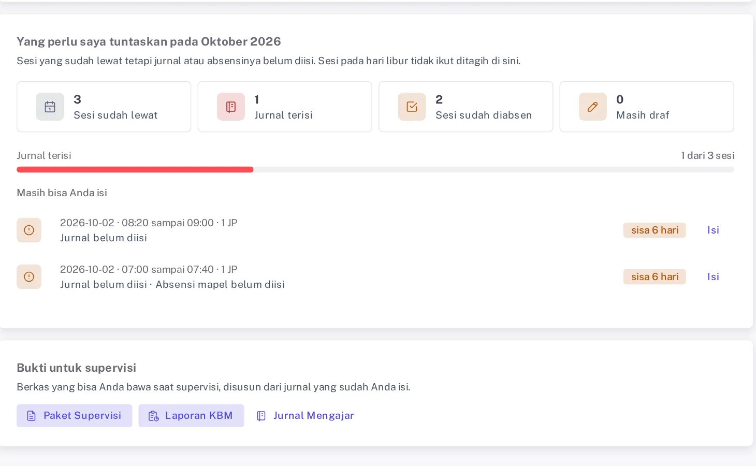Click the pencil icon beside Masih draf
The image size is (756, 466).
coord(593,107)
